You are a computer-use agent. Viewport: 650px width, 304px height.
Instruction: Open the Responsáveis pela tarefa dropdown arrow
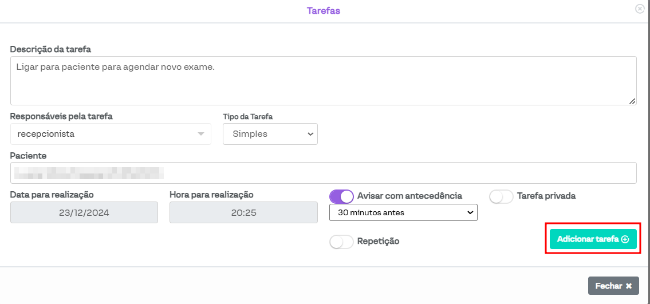pos(200,134)
